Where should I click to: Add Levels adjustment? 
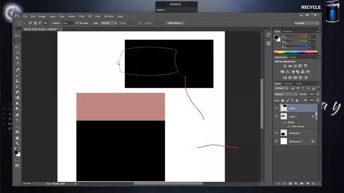pyautogui.click(x=290, y=66)
